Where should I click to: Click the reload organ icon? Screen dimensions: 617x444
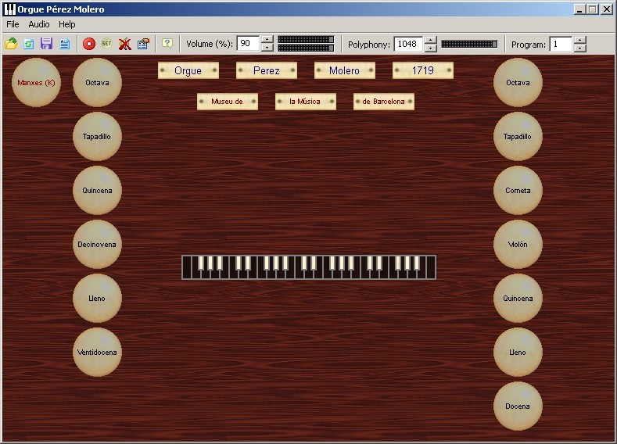29,44
